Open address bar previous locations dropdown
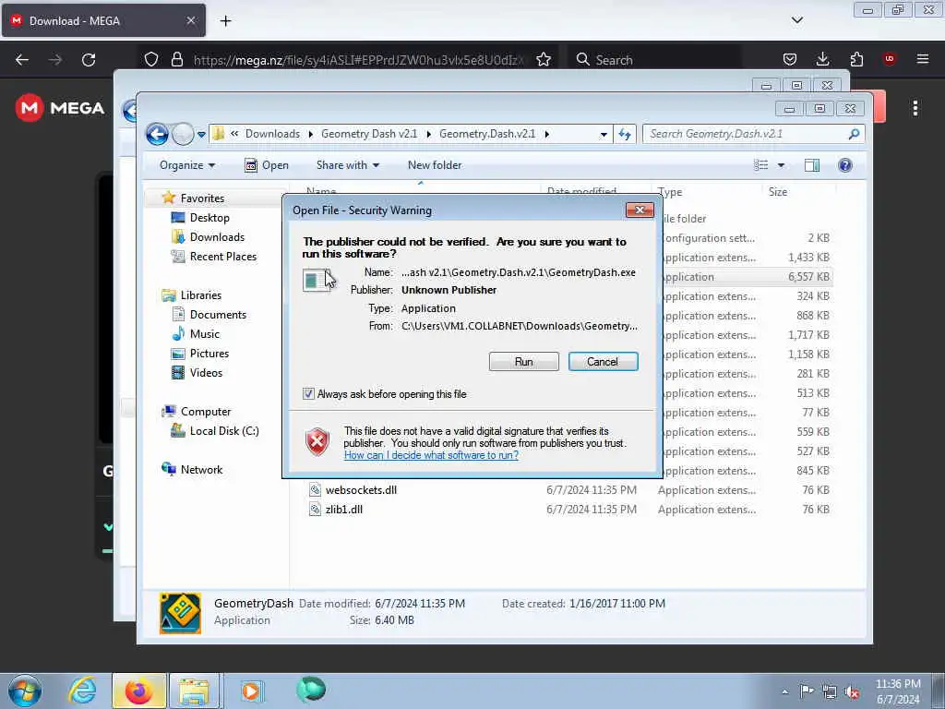This screenshot has height=709, width=945. point(604,135)
